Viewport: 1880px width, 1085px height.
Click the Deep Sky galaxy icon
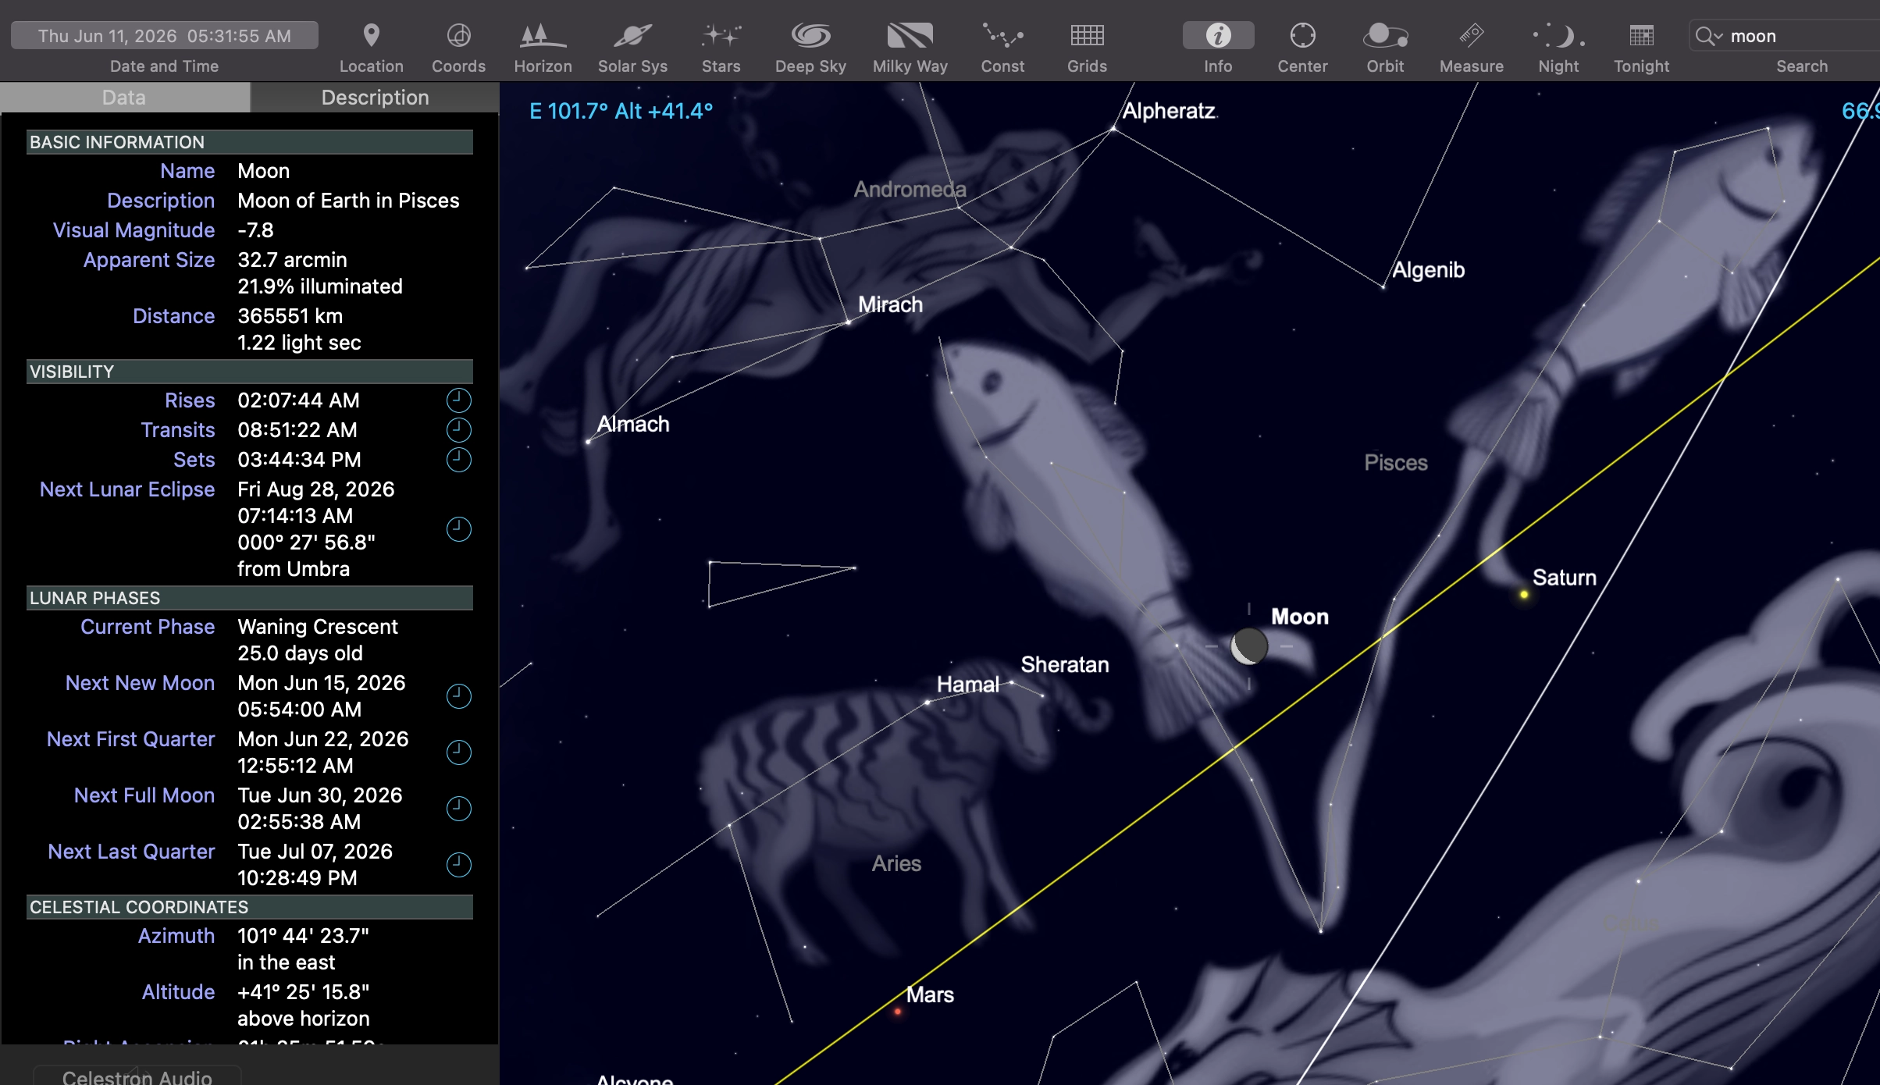810,36
